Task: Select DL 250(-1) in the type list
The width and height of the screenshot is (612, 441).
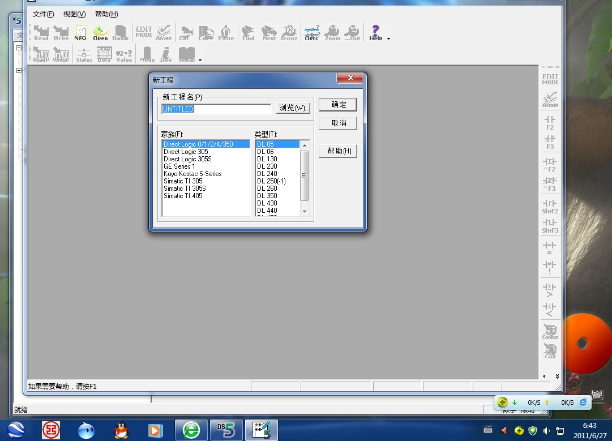Action: point(271,181)
